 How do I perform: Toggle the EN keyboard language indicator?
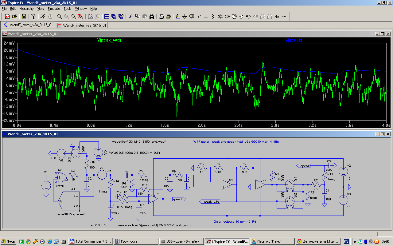[x=346, y=242]
